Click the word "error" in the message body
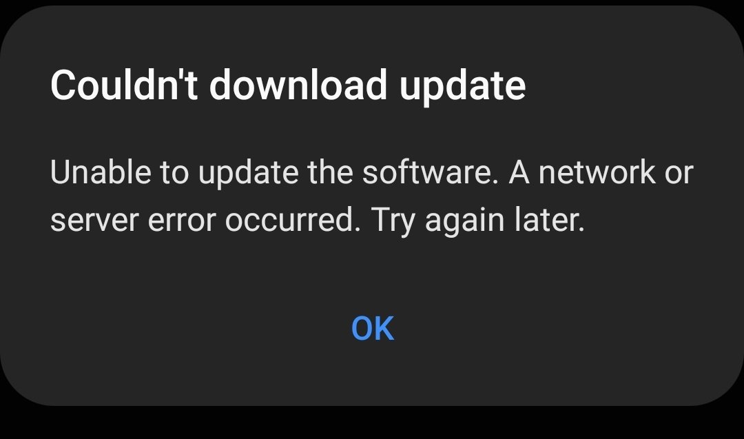This screenshot has height=439, width=744. (x=182, y=222)
